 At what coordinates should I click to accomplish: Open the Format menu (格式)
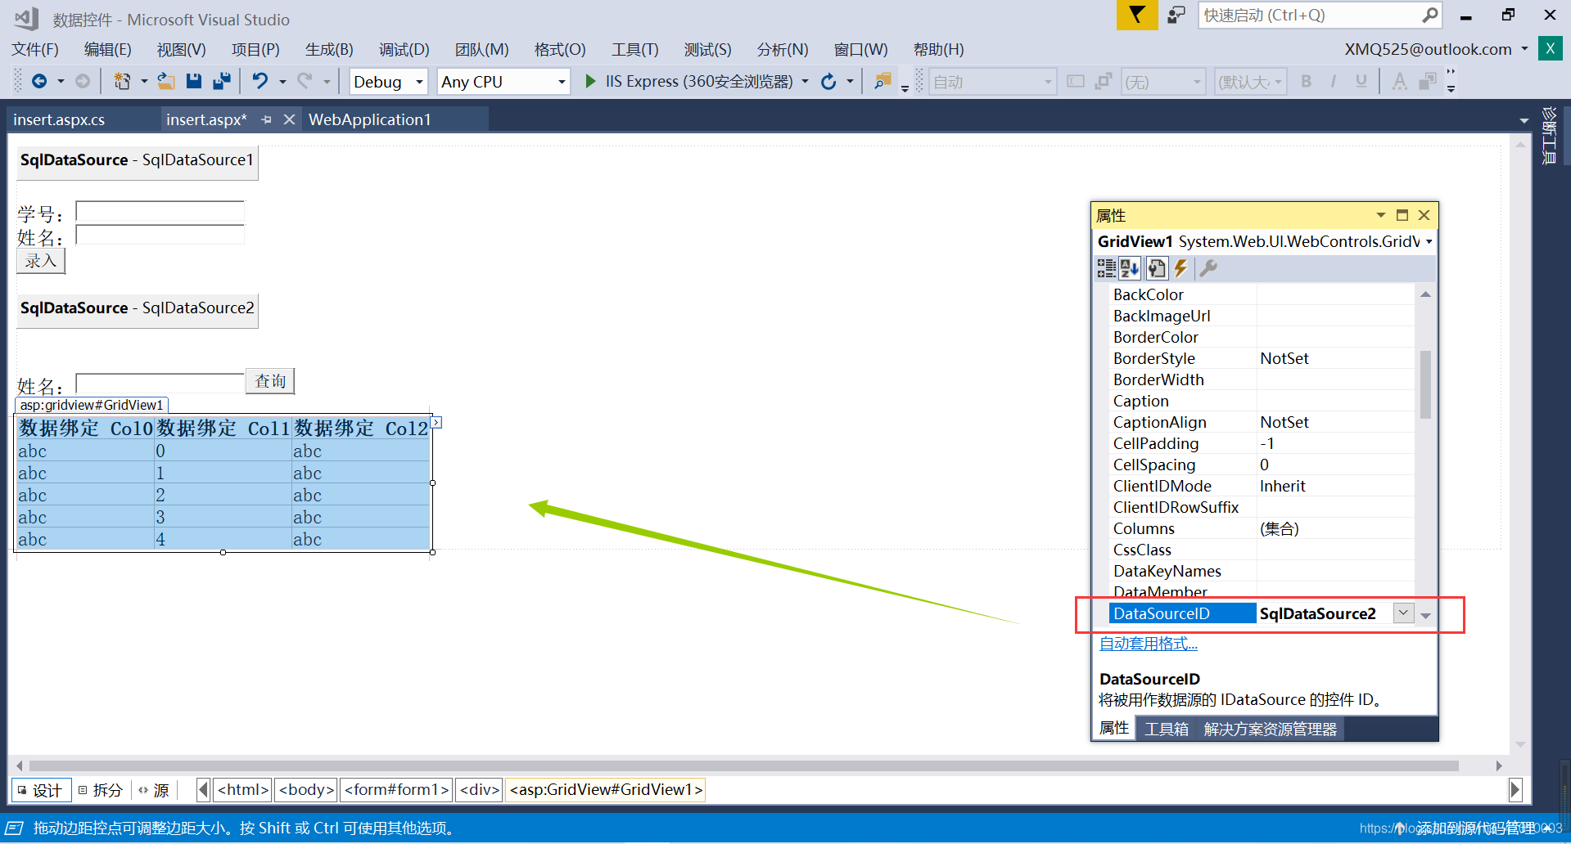[x=560, y=49]
